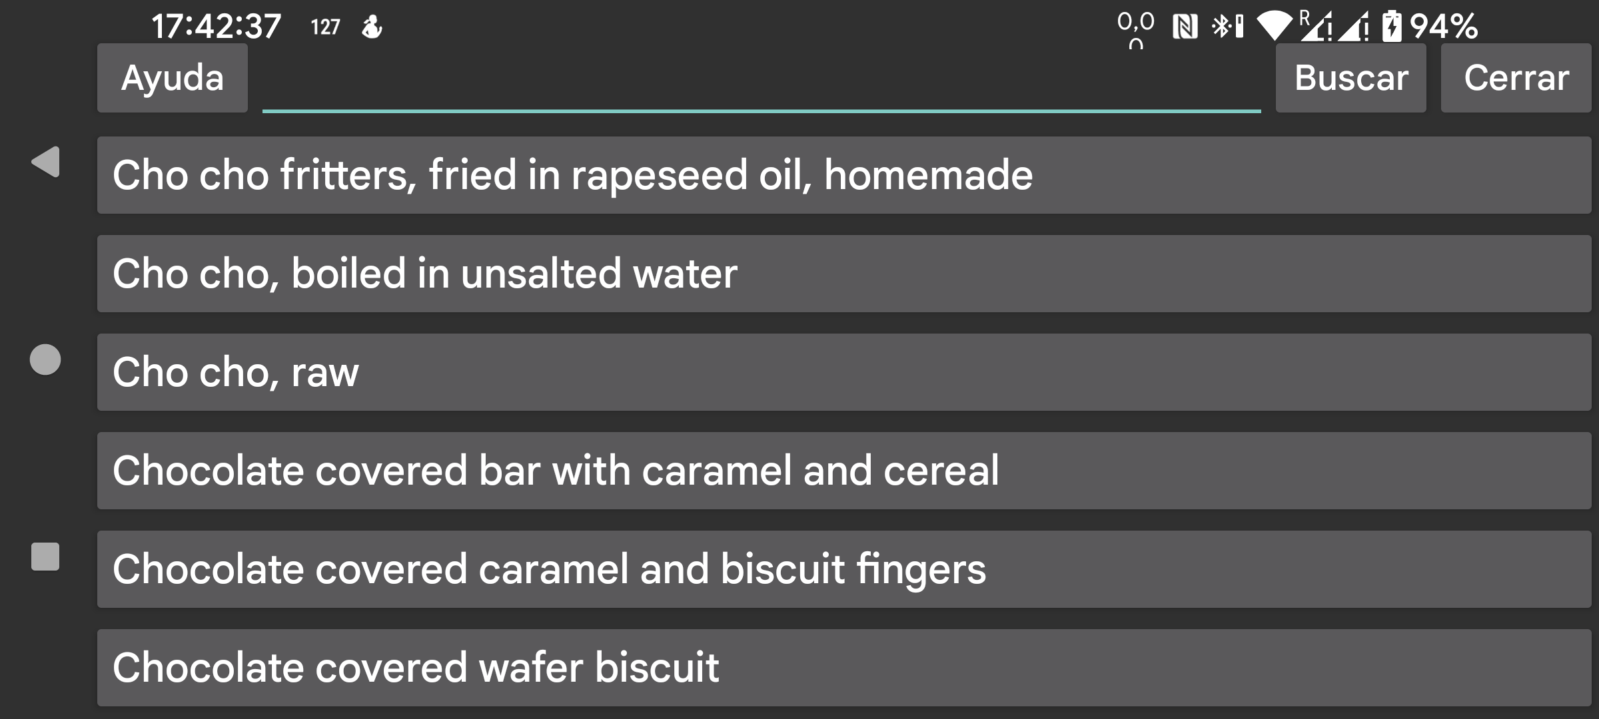
Task: Open recents with the square icon
Action: click(x=45, y=557)
